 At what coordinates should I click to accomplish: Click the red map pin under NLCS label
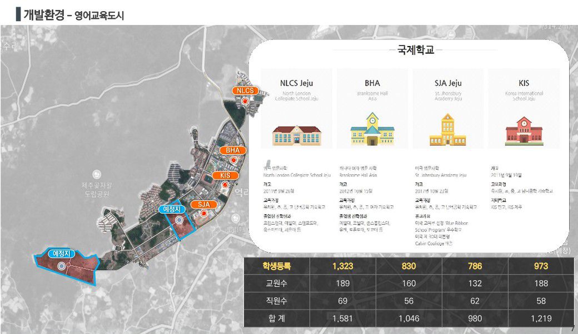[244, 101]
